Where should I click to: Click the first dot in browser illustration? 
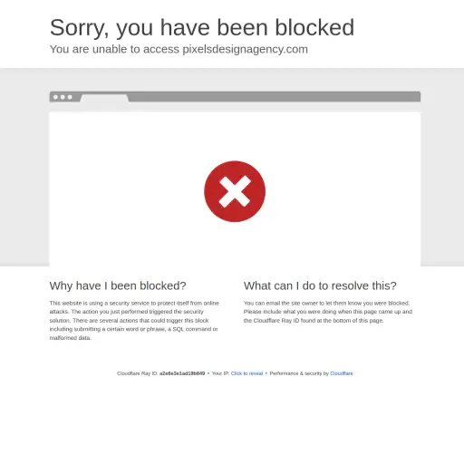pos(55,97)
